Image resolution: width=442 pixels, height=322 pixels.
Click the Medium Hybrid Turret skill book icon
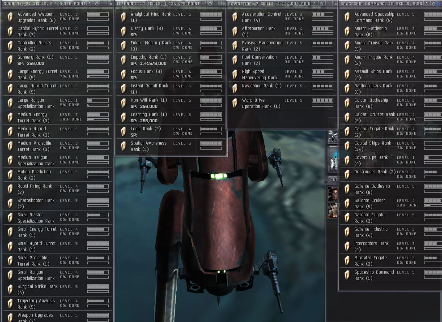pyautogui.click(x=10, y=132)
